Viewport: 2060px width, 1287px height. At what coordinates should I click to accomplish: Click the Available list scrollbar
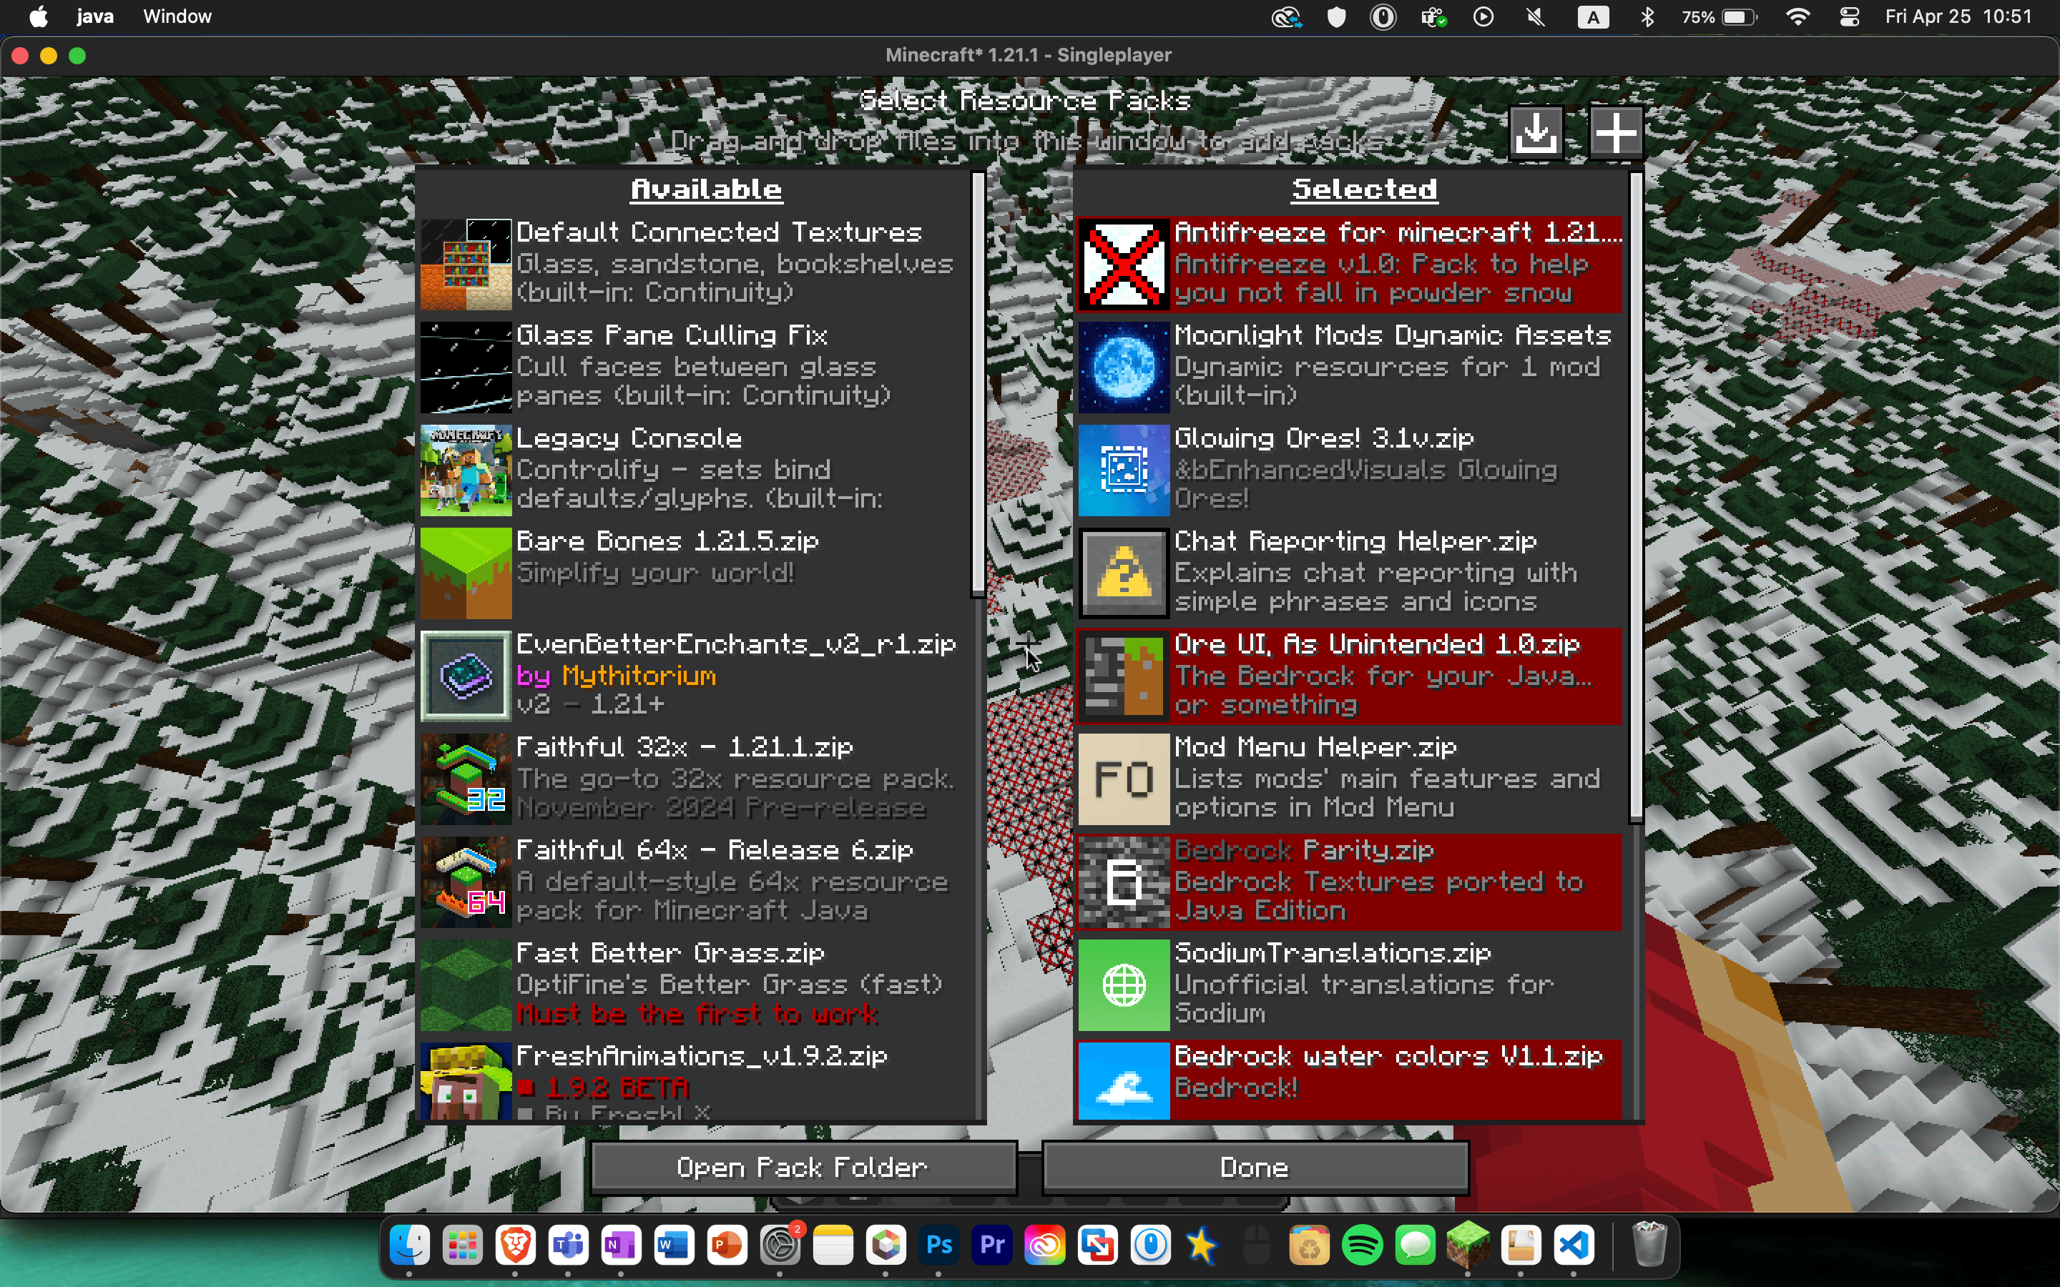coord(978,384)
